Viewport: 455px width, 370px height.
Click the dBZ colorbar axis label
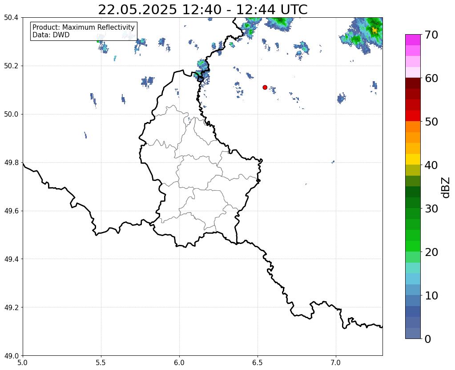coord(446,188)
